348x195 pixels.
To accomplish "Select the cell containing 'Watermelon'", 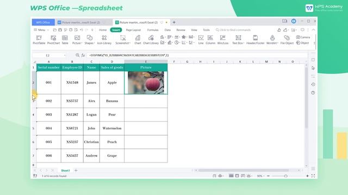I will coord(112,128).
